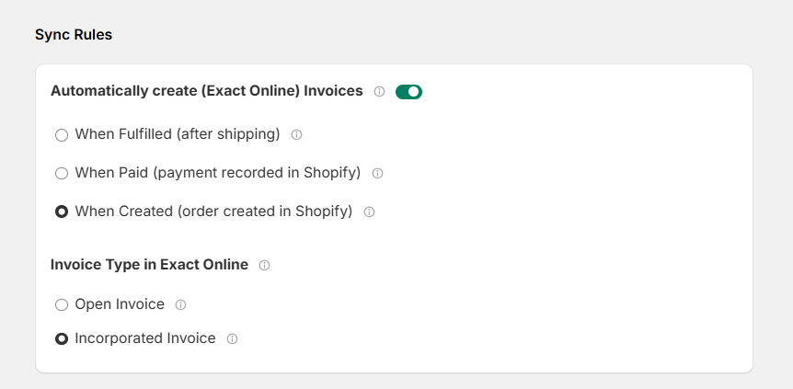The width and height of the screenshot is (793, 389).
Task: Click 'When Created (order created in Shopify)' label
Action: coord(214,211)
